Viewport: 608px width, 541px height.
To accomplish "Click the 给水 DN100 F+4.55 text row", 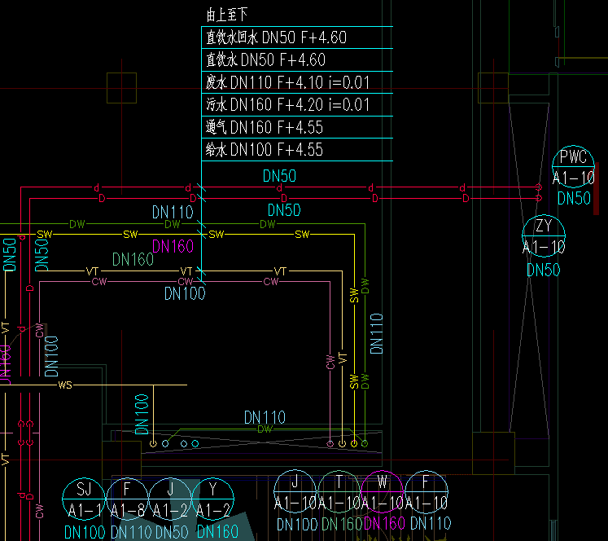I will [x=265, y=149].
